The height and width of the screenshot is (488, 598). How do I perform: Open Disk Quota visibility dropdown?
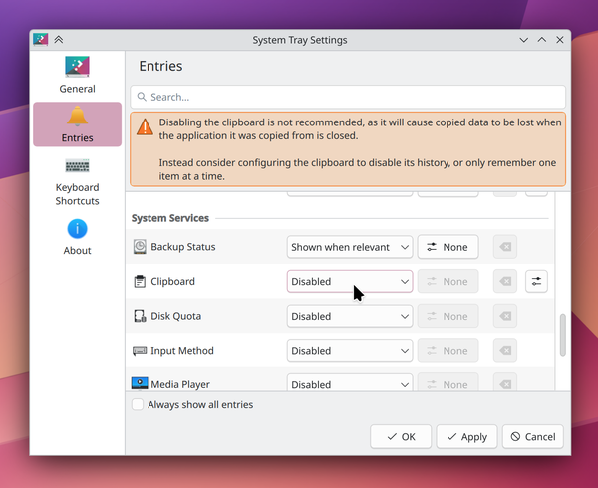pos(349,316)
